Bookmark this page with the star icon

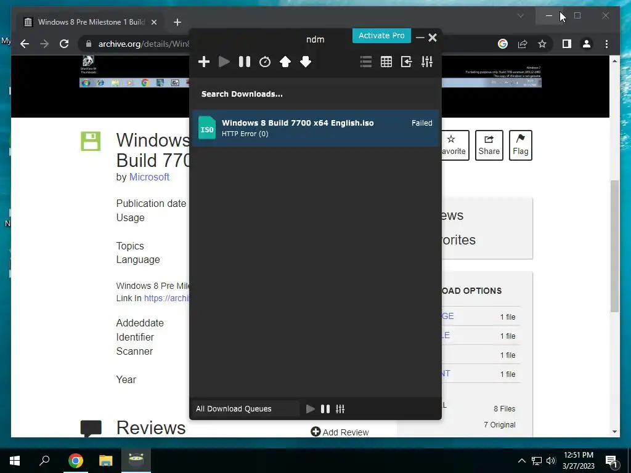[542, 44]
